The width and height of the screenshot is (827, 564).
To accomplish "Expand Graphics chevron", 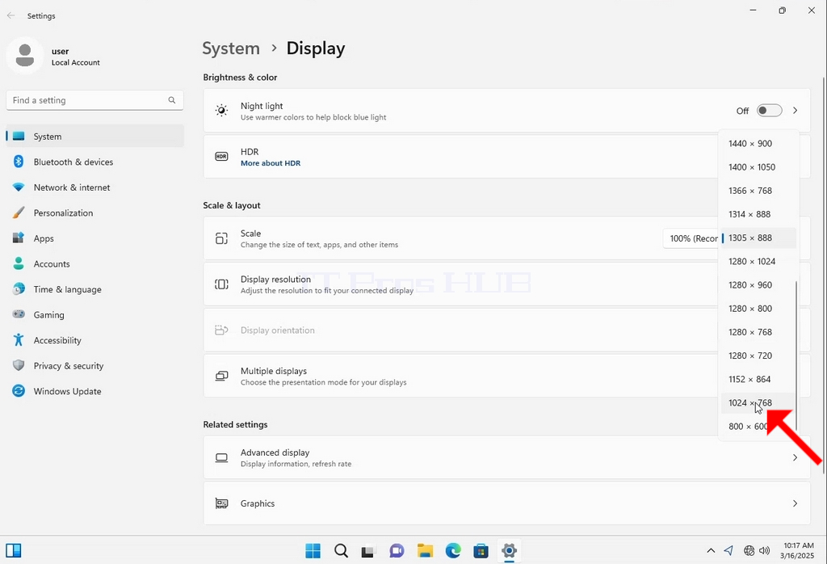I will (795, 503).
